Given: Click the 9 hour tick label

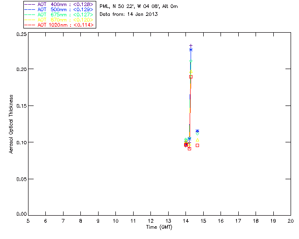Looking at the screenshot, I should click(98, 221).
